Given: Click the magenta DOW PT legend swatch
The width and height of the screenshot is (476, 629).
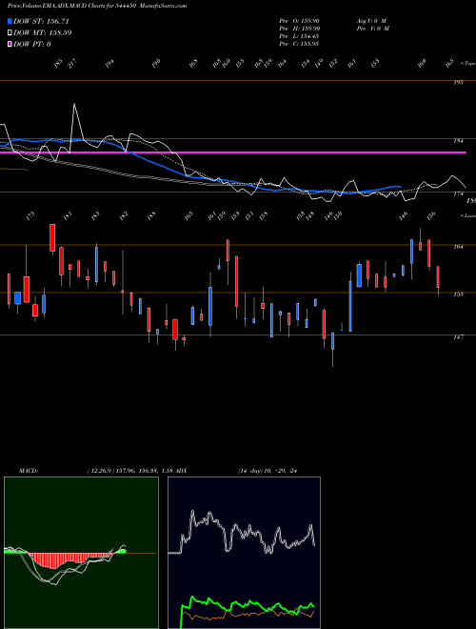Looking at the screenshot, I should (x=10, y=44).
